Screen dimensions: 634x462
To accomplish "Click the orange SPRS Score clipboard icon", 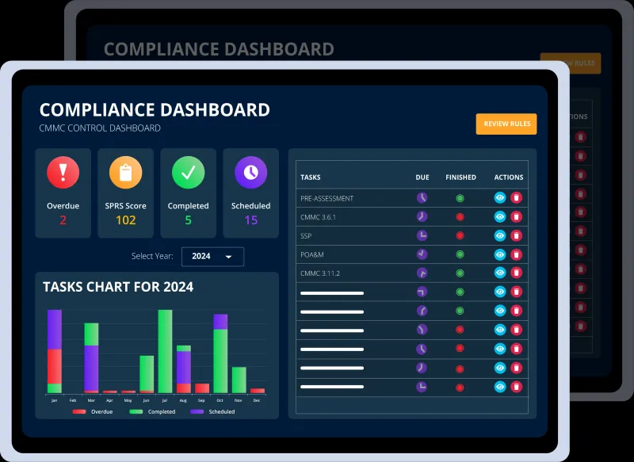I will [125, 172].
